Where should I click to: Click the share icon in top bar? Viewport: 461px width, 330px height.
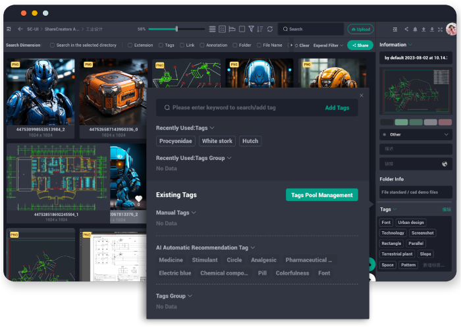pos(406,29)
